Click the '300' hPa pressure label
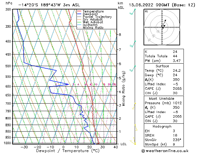This screenshot has height=153, width=198. [x=9, y=9]
